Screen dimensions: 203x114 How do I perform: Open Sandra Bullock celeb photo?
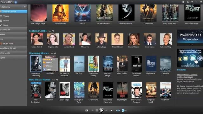tap(37, 39)
